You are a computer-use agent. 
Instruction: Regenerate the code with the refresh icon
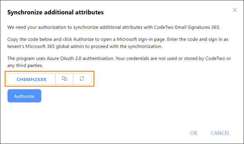coord(82,79)
